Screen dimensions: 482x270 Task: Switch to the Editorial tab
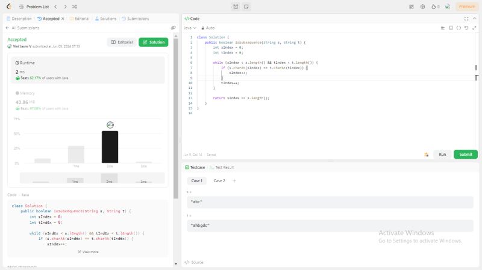click(80, 19)
